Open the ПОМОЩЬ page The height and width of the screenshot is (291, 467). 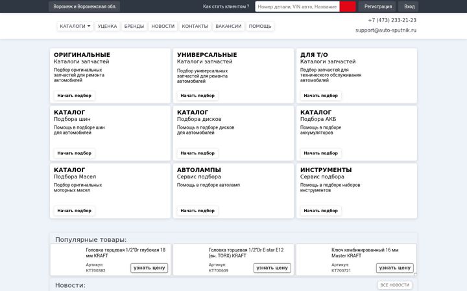pos(260,26)
